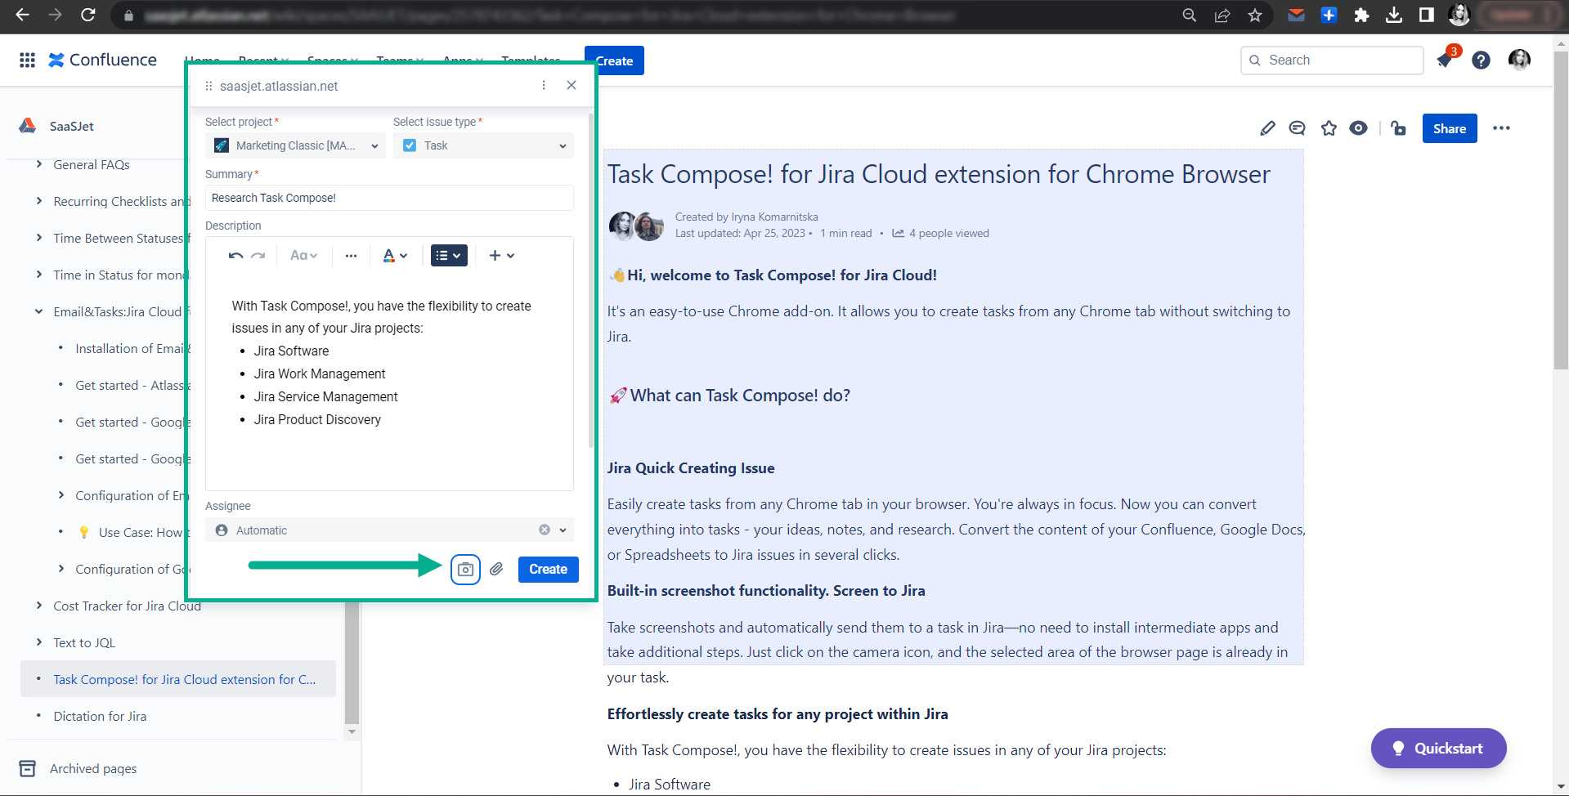The width and height of the screenshot is (1569, 796).
Task: Open Confluence help with the question mark icon
Action: pos(1481,60)
